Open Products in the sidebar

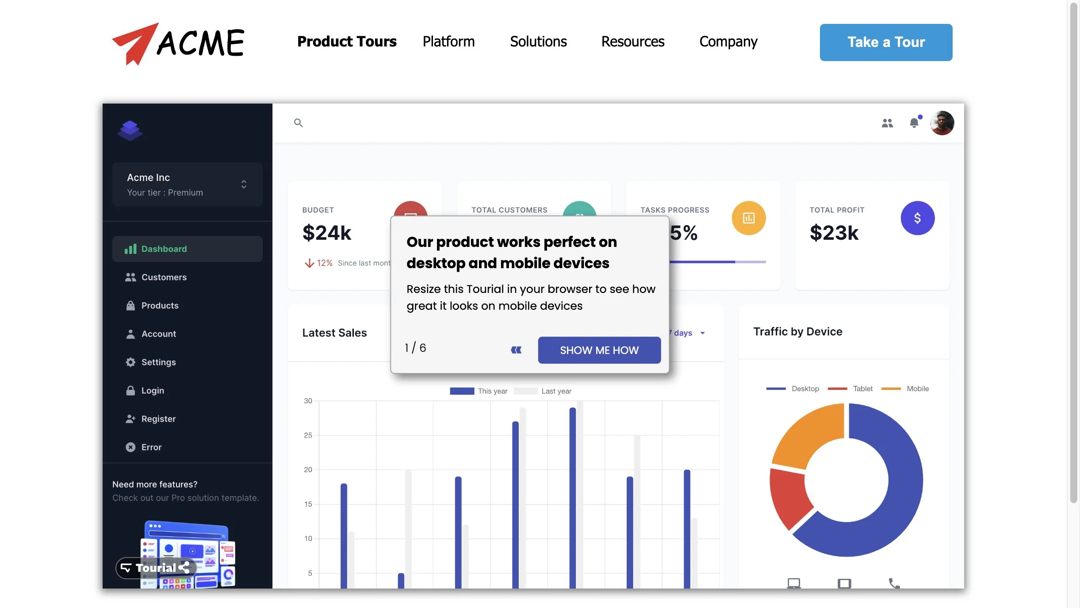coord(188,306)
